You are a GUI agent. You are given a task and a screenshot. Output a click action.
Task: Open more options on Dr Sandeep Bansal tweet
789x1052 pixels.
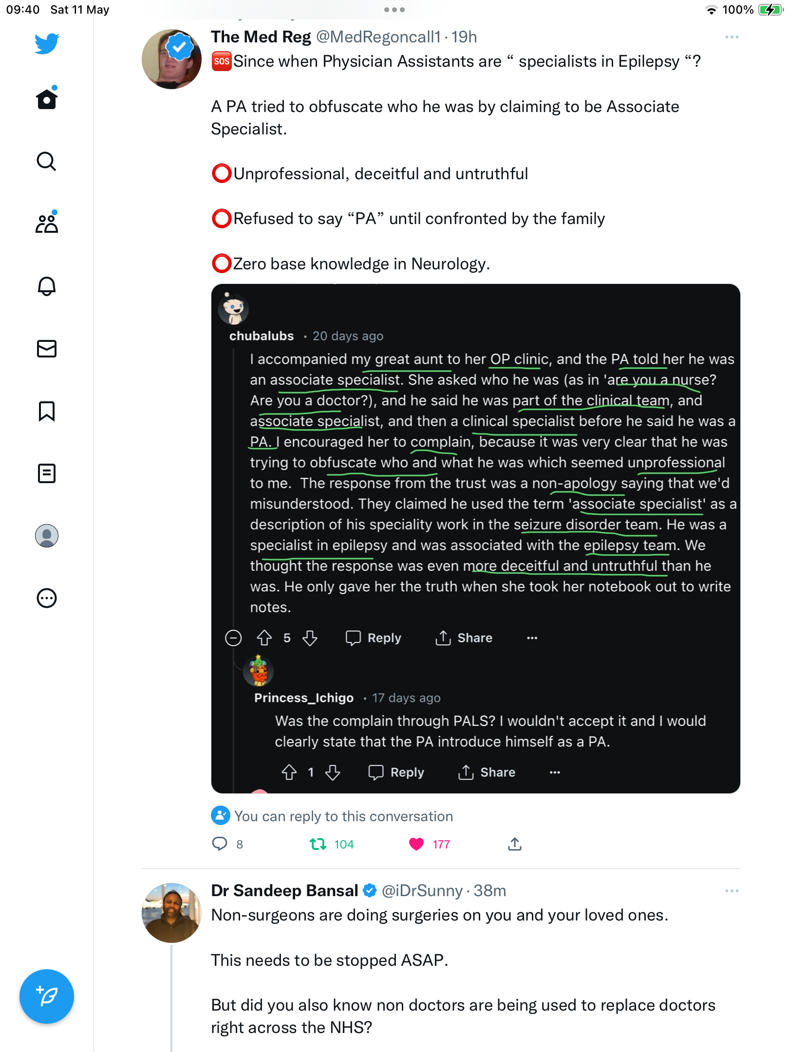pos(732,891)
